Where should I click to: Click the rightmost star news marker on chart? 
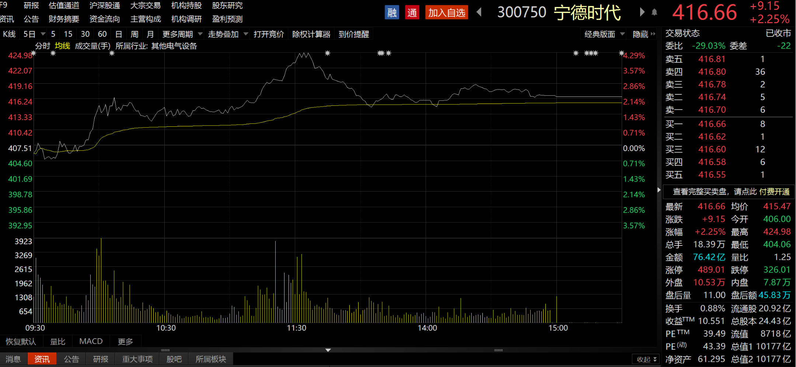coord(622,53)
